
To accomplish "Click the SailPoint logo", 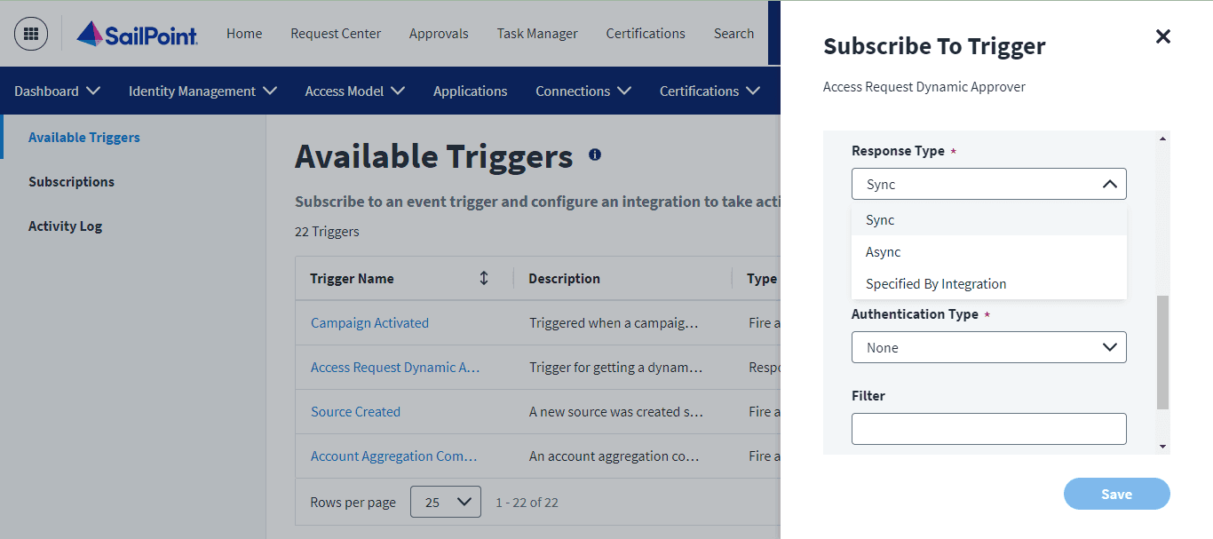I will point(136,35).
